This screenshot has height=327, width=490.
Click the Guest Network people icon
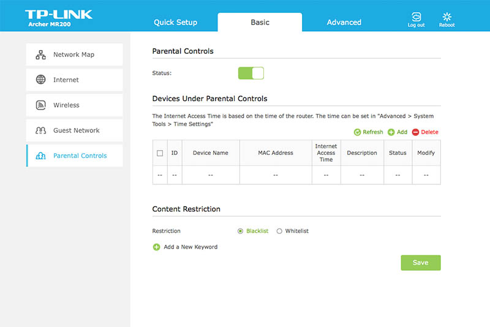tap(40, 130)
